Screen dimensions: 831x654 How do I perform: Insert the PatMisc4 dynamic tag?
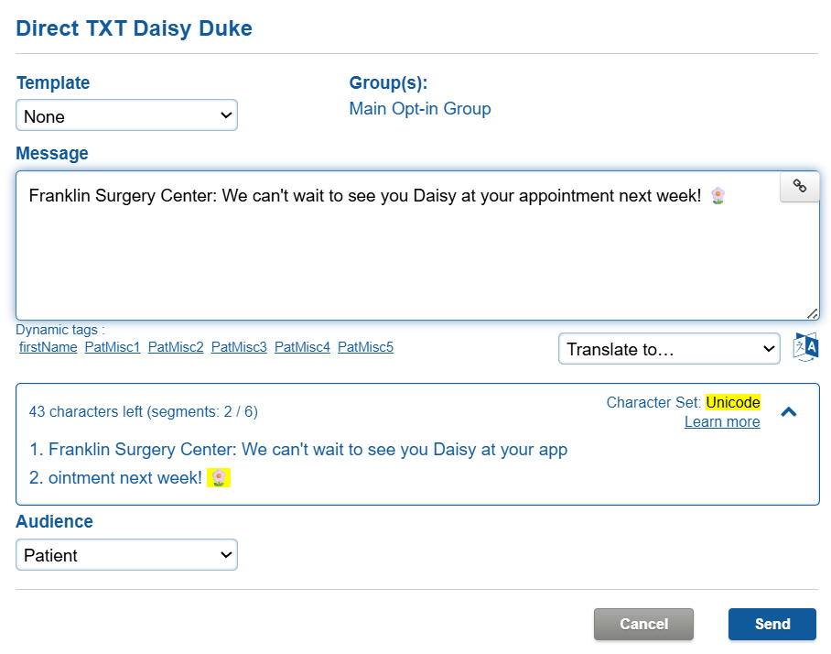point(302,347)
